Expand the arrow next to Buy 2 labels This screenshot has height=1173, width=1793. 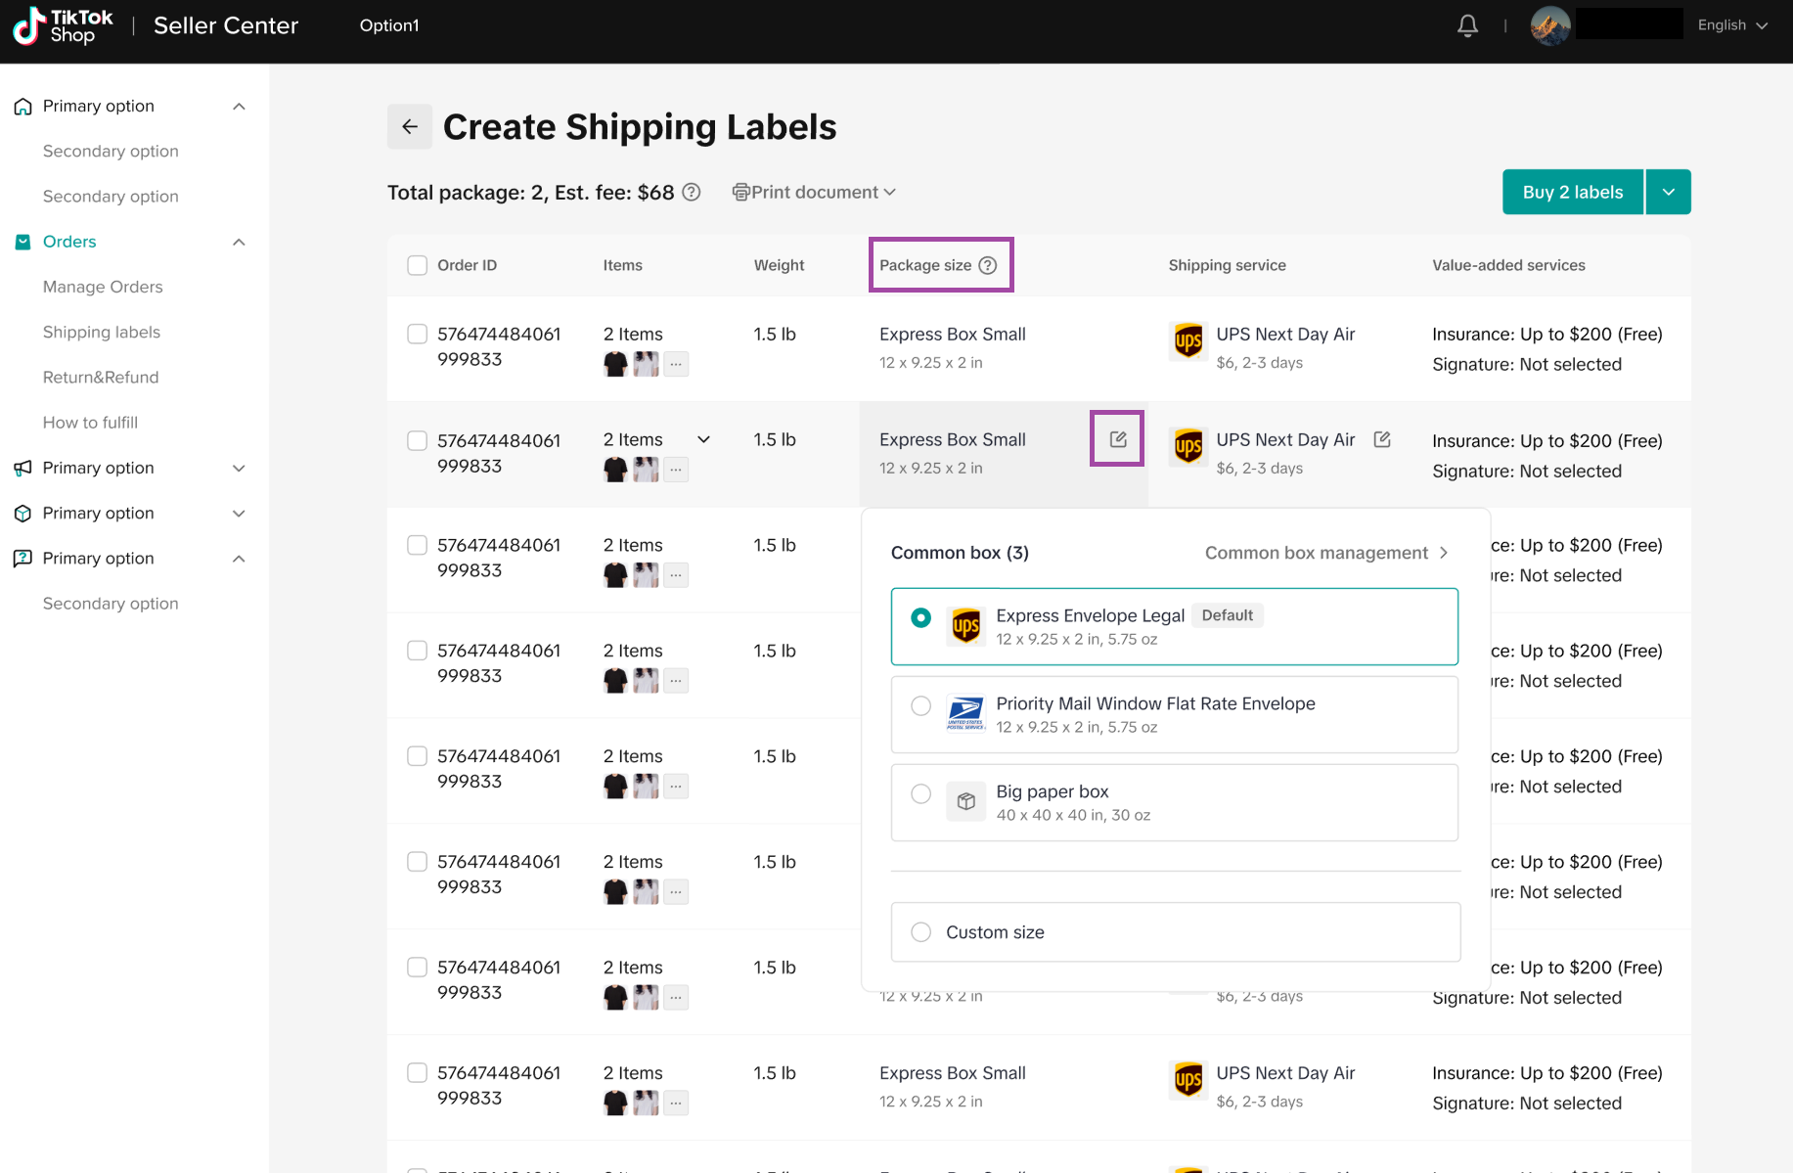click(1669, 193)
